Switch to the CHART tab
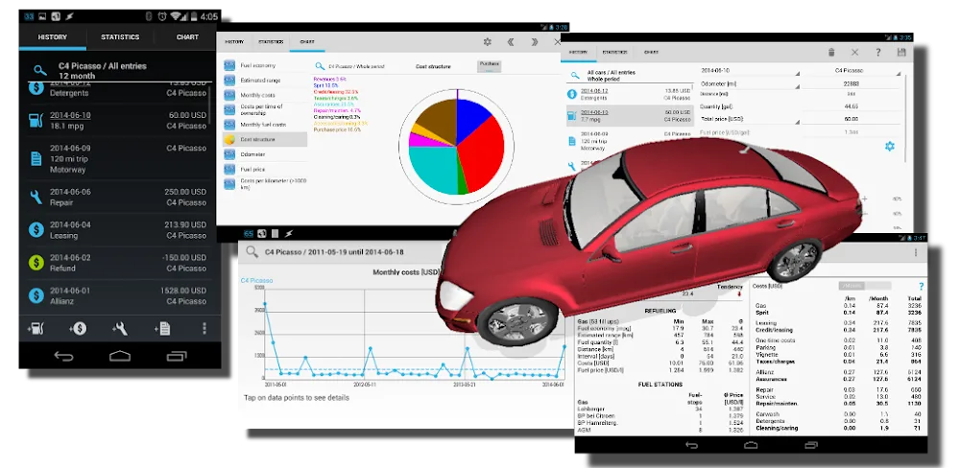This screenshot has width=960, height=468. coord(188,37)
